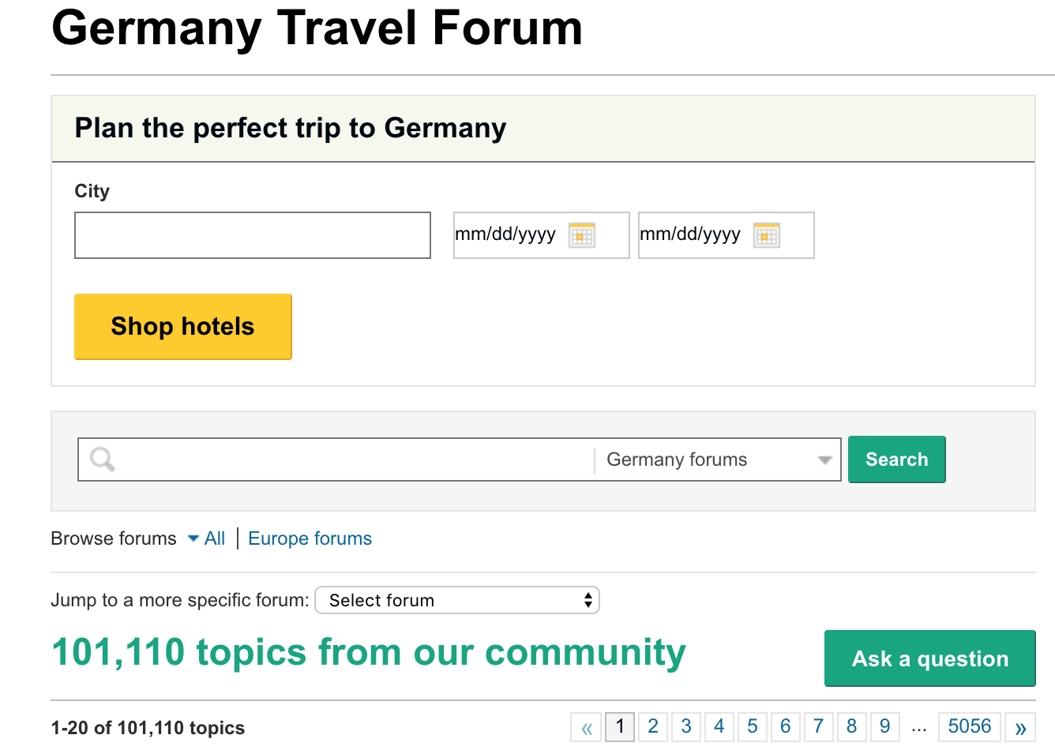The height and width of the screenshot is (750, 1055).
Task: Focus the forum search text box
Action: pos(355,459)
